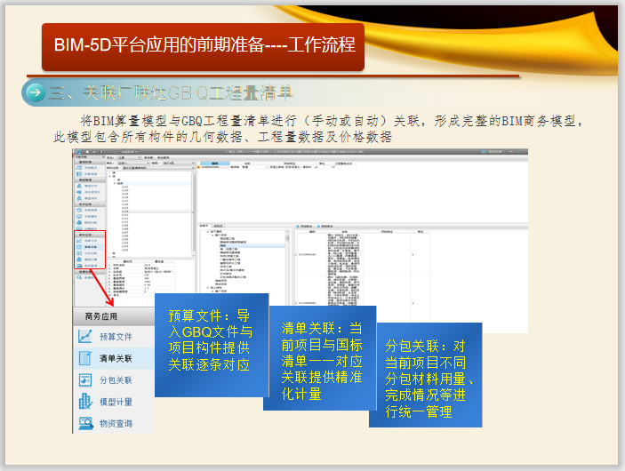Click the blue 清单关联 description callout

point(320,355)
